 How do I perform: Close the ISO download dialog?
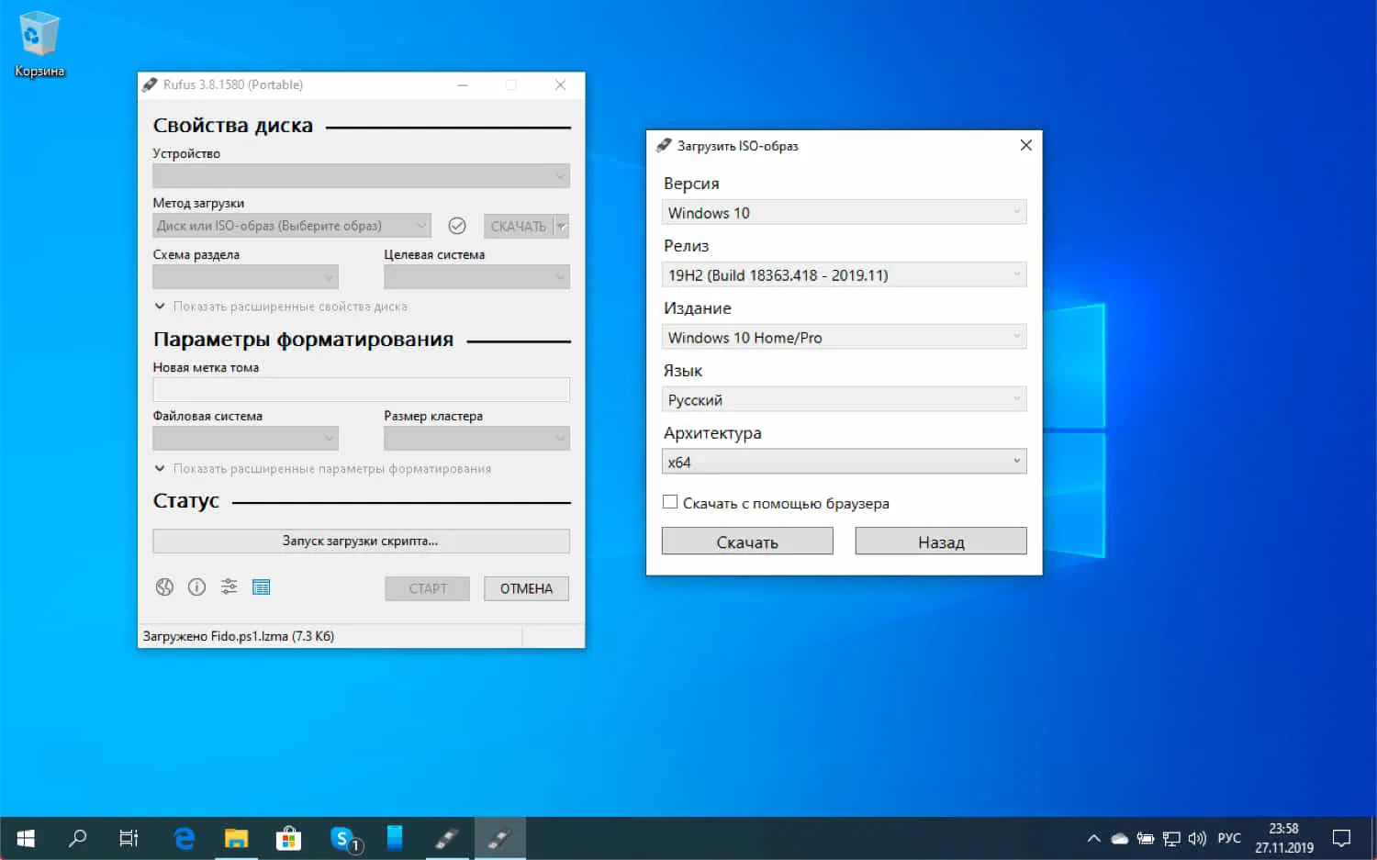tap(1025, 145)
